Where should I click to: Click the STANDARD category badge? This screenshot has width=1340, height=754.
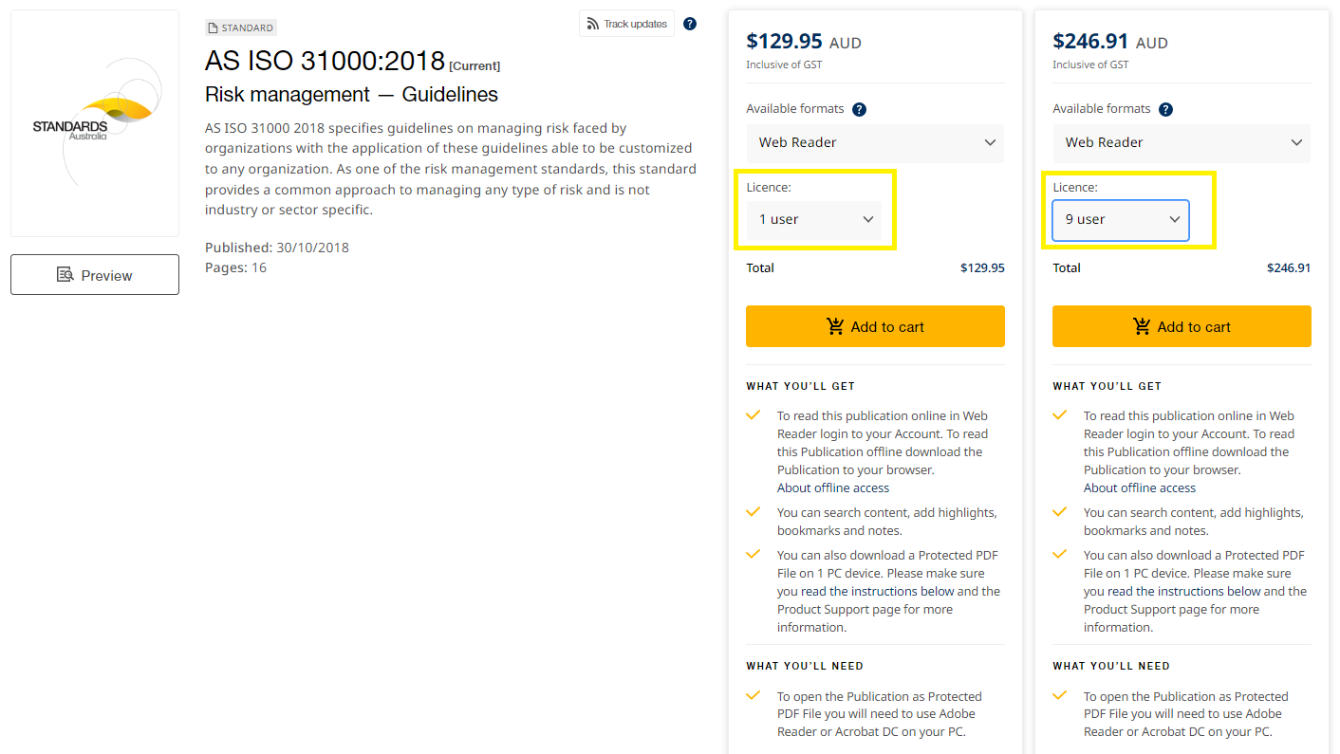pyautogui.click(x=241, y=28)
